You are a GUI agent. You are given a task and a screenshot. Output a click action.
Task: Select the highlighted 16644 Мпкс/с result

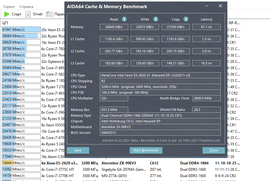pos(21,163)
